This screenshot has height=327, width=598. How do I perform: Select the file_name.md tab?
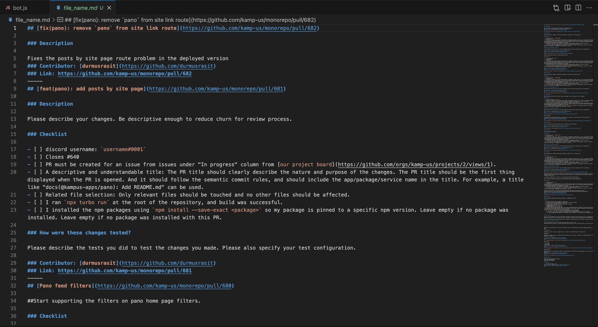tap(83, 8)
